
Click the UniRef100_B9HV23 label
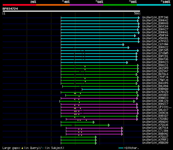(x=155, y=62)
